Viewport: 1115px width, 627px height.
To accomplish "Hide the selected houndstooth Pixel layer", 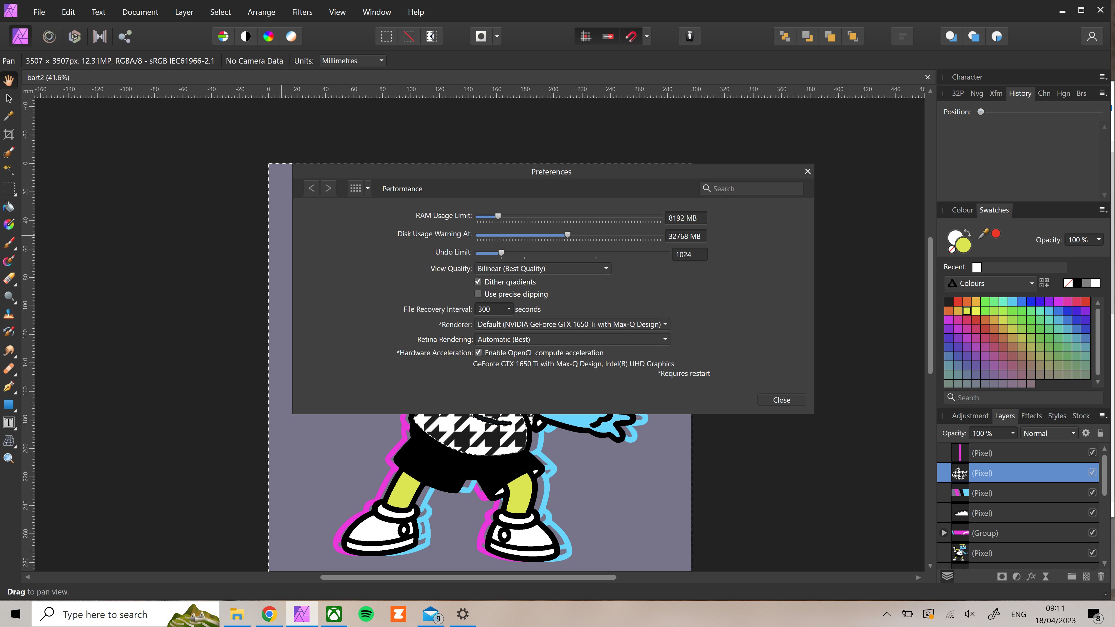I will coord(1092,473).
